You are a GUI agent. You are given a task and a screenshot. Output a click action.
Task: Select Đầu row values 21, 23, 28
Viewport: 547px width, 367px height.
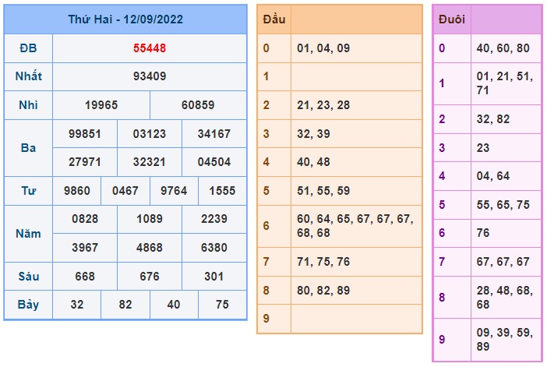[323, 105]
